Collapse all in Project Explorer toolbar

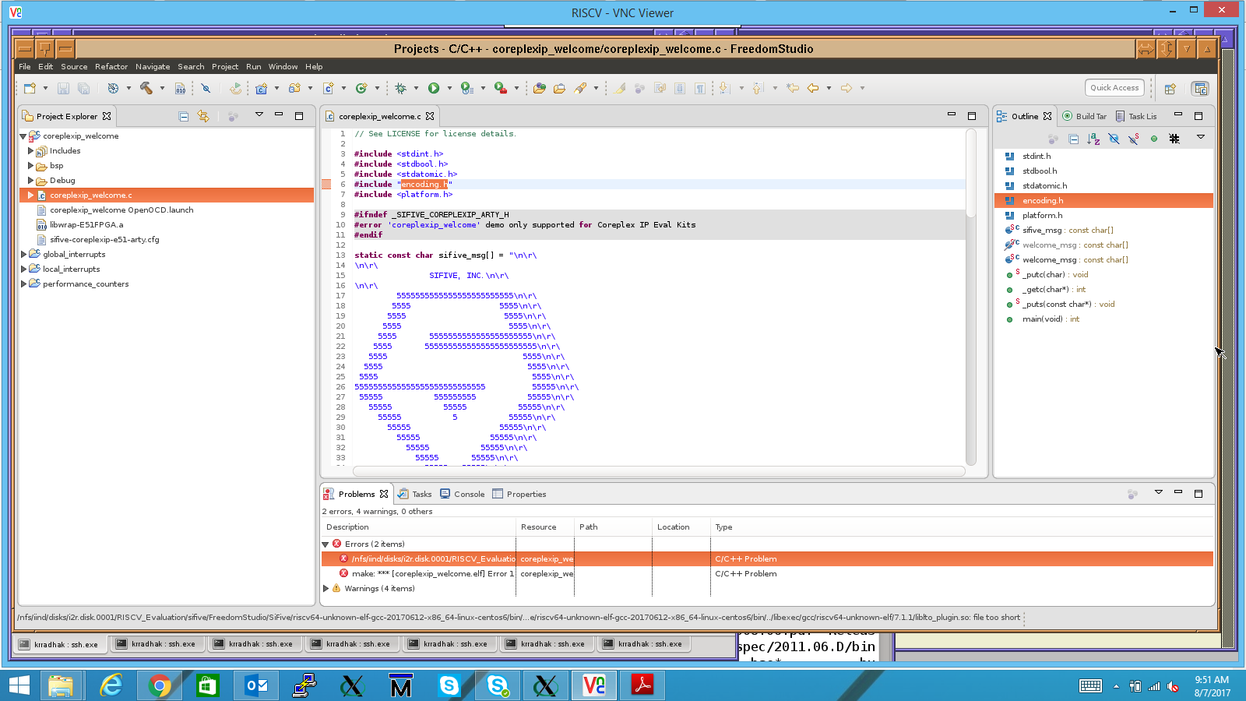[x=184, y=116]
